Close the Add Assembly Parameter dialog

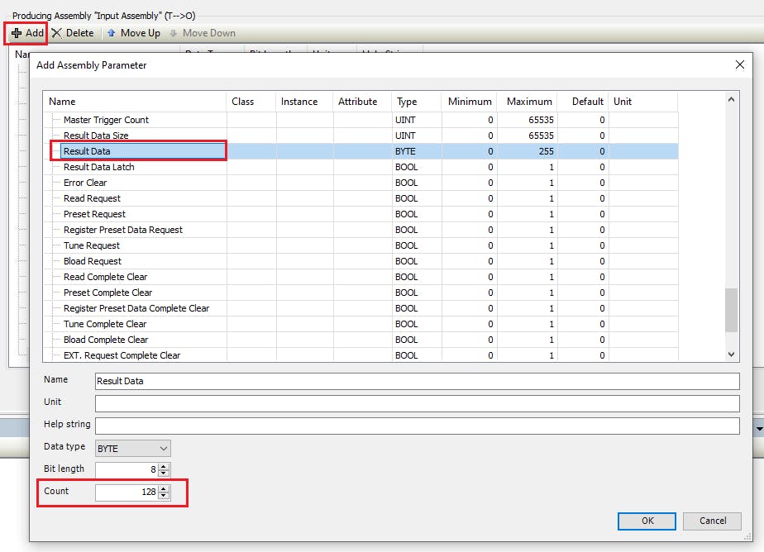[739, 65]
